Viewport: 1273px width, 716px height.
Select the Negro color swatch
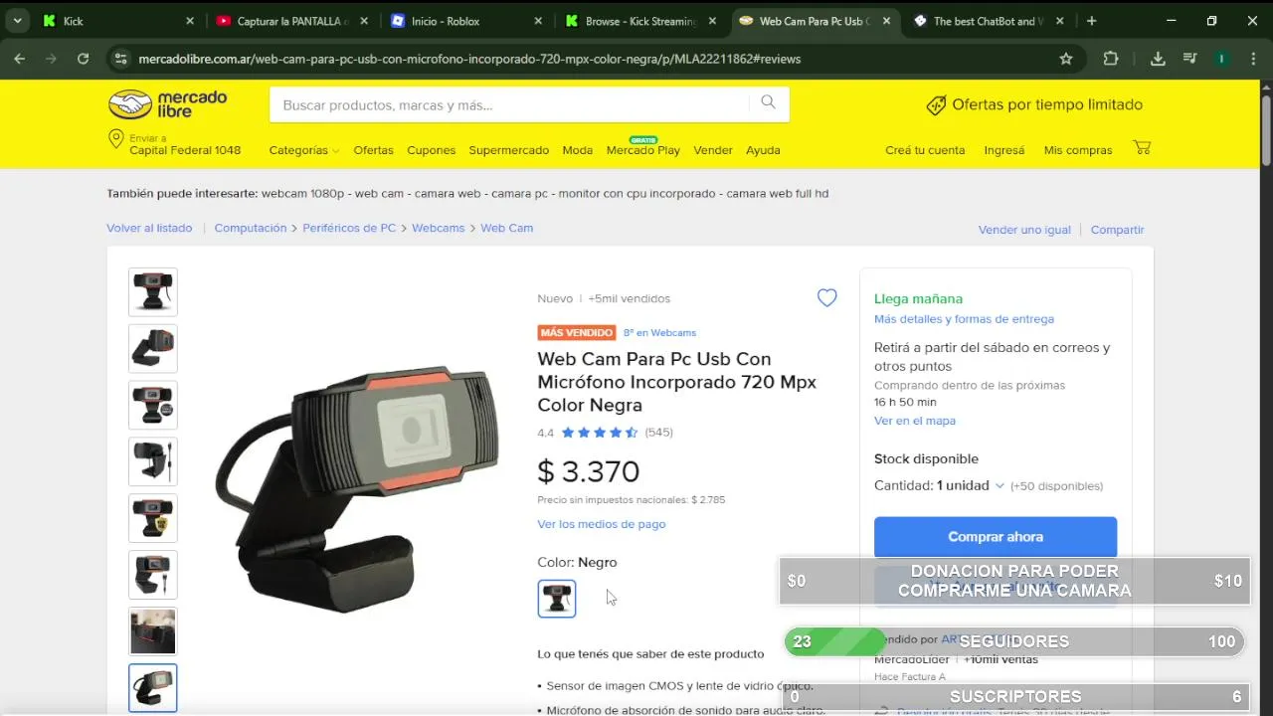click(x=556, y=599)
